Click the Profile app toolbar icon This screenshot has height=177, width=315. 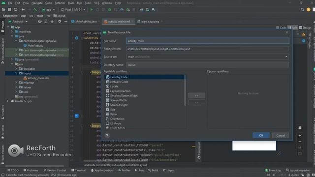(122, 9)
